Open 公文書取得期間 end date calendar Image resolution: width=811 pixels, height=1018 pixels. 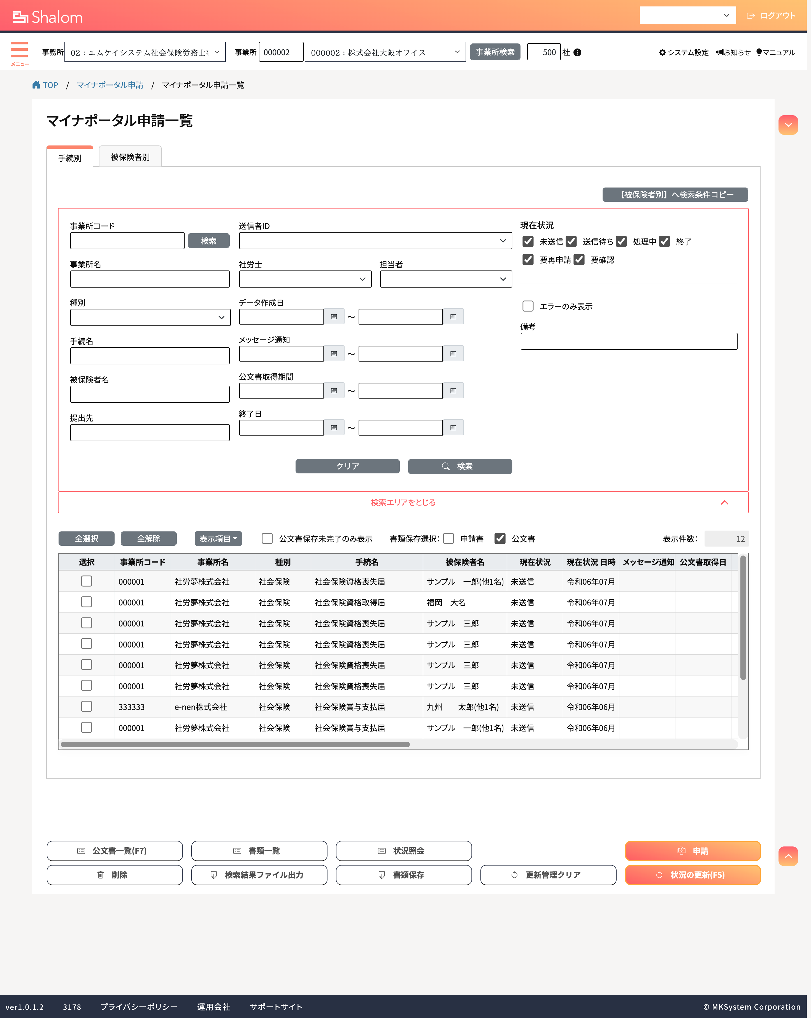(453, 390)
